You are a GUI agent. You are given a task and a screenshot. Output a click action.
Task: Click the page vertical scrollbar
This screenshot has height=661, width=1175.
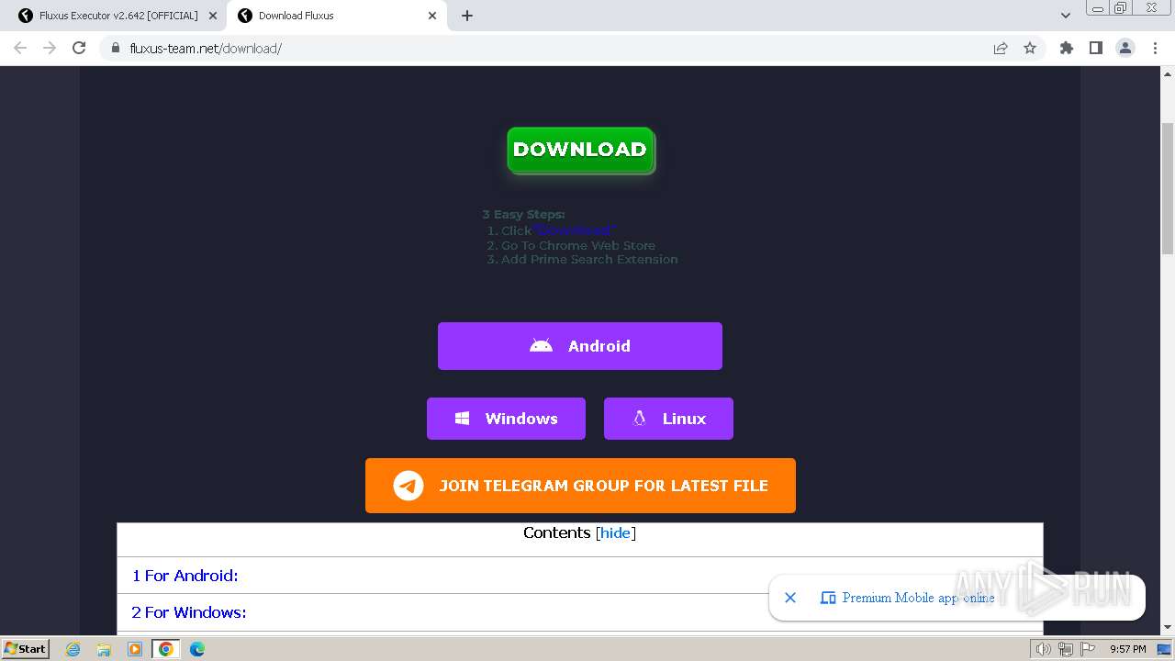point(1168,188)
